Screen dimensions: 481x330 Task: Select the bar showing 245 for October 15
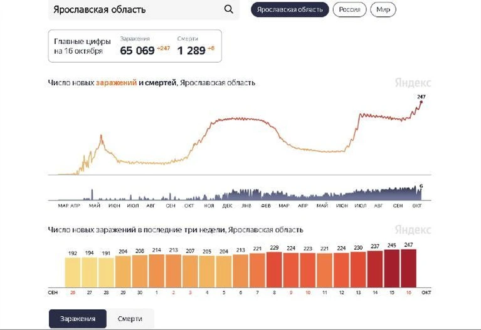click(392, 269)
